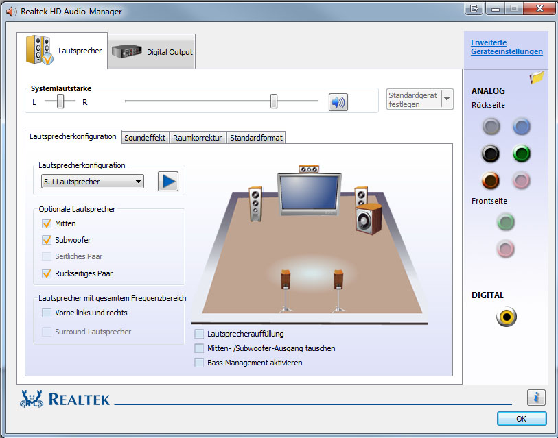
Task: Select the pink rear analog jack
Action: [522, 180]
